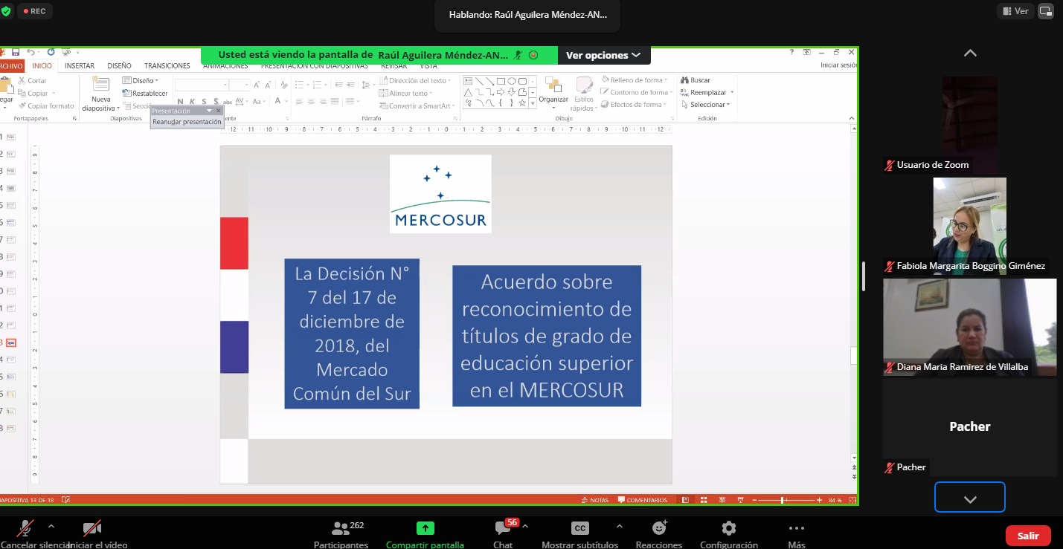Viewport: 1063px width, 549px height.
Task: Click the Undo arrow in quick access toolbar
Action: [31, 52]
